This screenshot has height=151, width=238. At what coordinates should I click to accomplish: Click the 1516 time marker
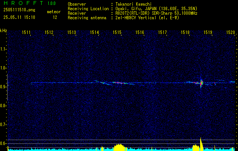pos(140,32)
